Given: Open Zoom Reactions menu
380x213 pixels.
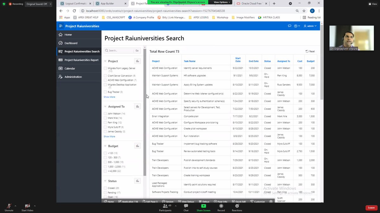Looking at the screenshot, I should pos(237,207).
